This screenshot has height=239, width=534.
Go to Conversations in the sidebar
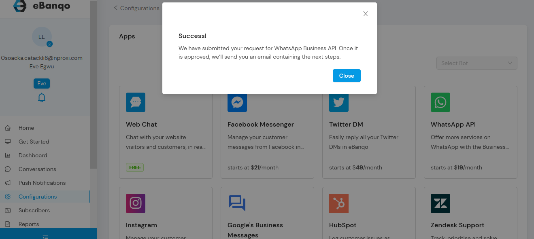(x=37, y=169)
